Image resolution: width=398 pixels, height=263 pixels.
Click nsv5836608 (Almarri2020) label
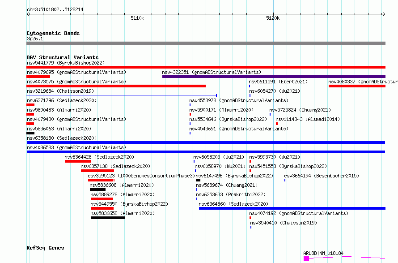point(122,185)
